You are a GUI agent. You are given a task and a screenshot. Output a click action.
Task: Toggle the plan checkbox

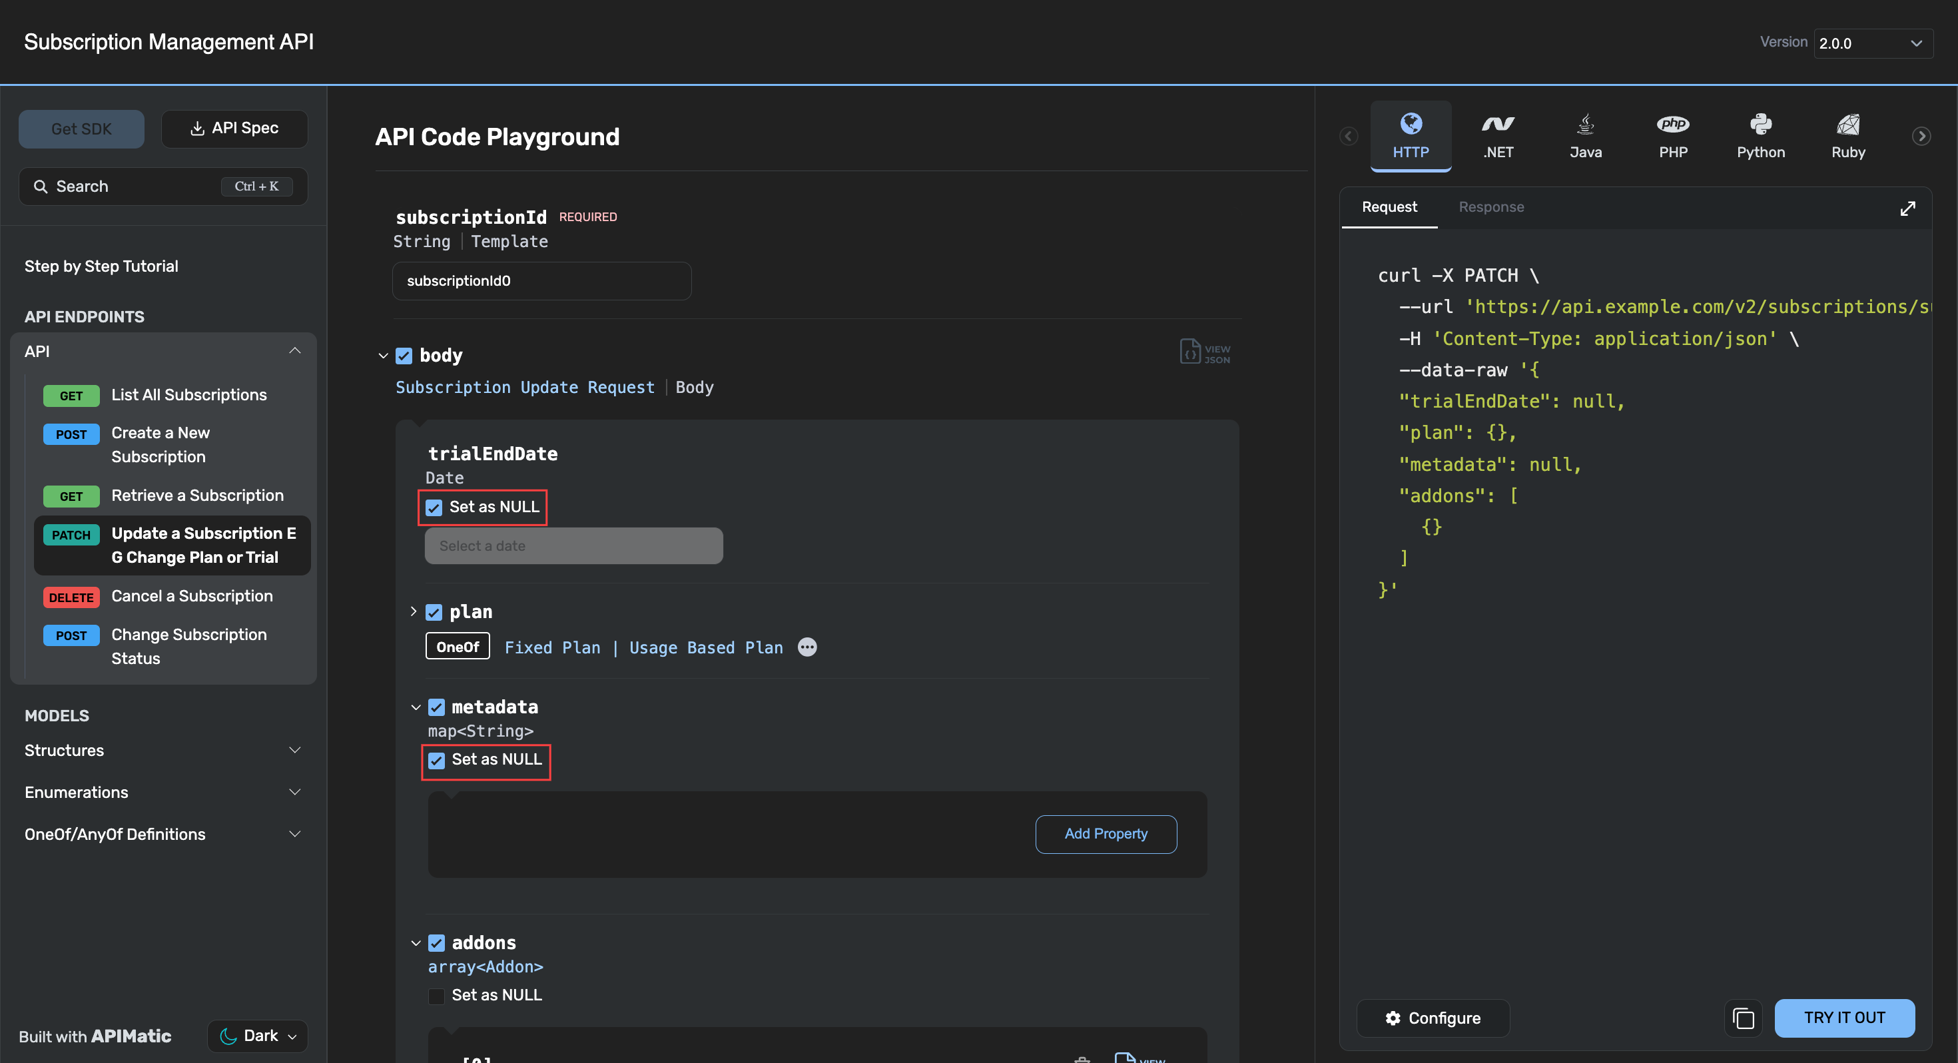coord(434,612)
